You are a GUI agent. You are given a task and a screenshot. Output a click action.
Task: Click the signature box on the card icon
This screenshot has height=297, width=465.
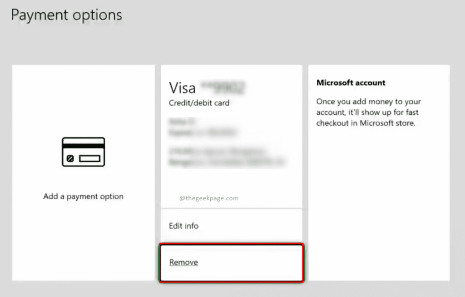(x=89, y=158)
